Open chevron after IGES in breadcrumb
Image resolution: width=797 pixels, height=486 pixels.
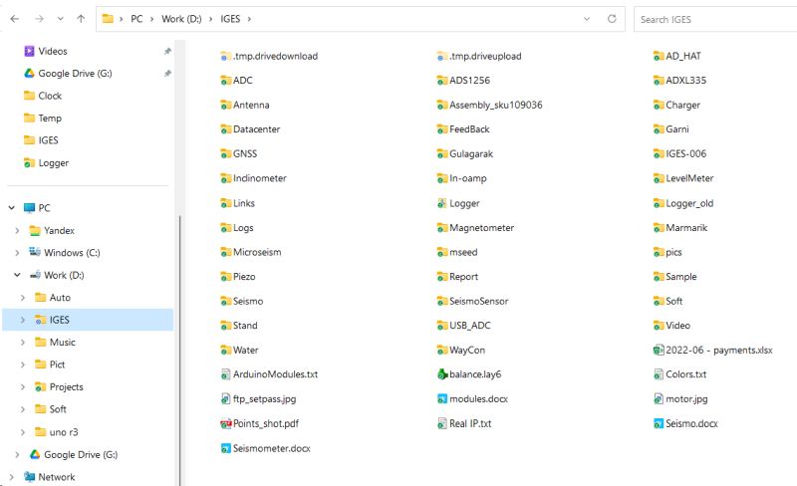[249, 19]
